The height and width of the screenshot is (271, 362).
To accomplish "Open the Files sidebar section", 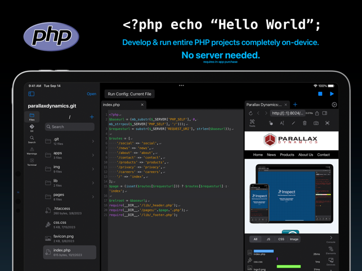I will click(32, 117).
